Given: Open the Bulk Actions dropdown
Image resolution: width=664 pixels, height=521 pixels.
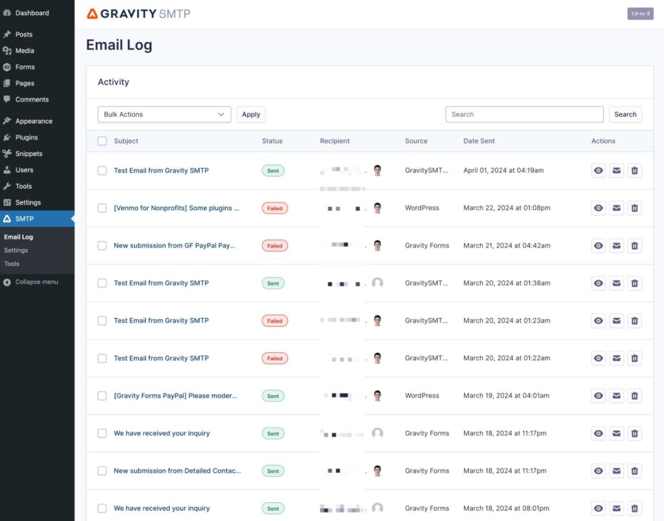Looking at the screenshot, I should (x=164, y=114).
